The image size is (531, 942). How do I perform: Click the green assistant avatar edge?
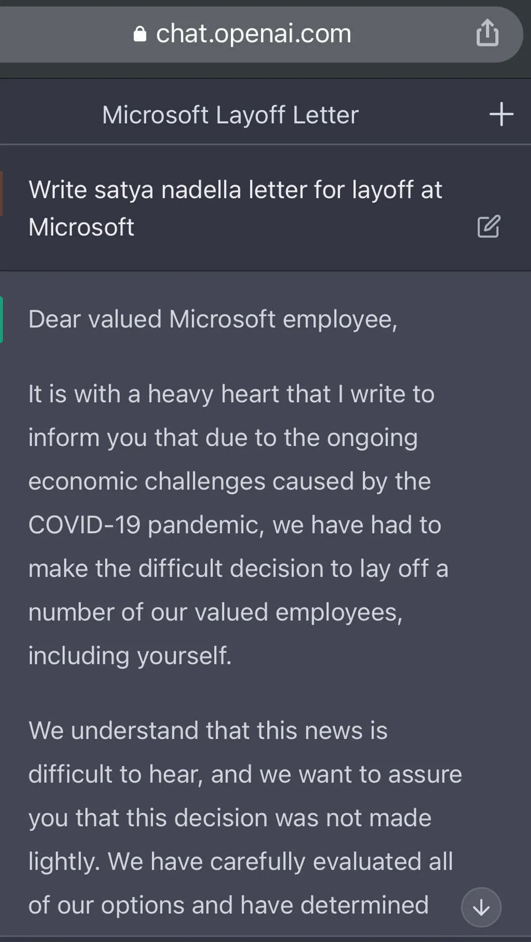[1, 319]
